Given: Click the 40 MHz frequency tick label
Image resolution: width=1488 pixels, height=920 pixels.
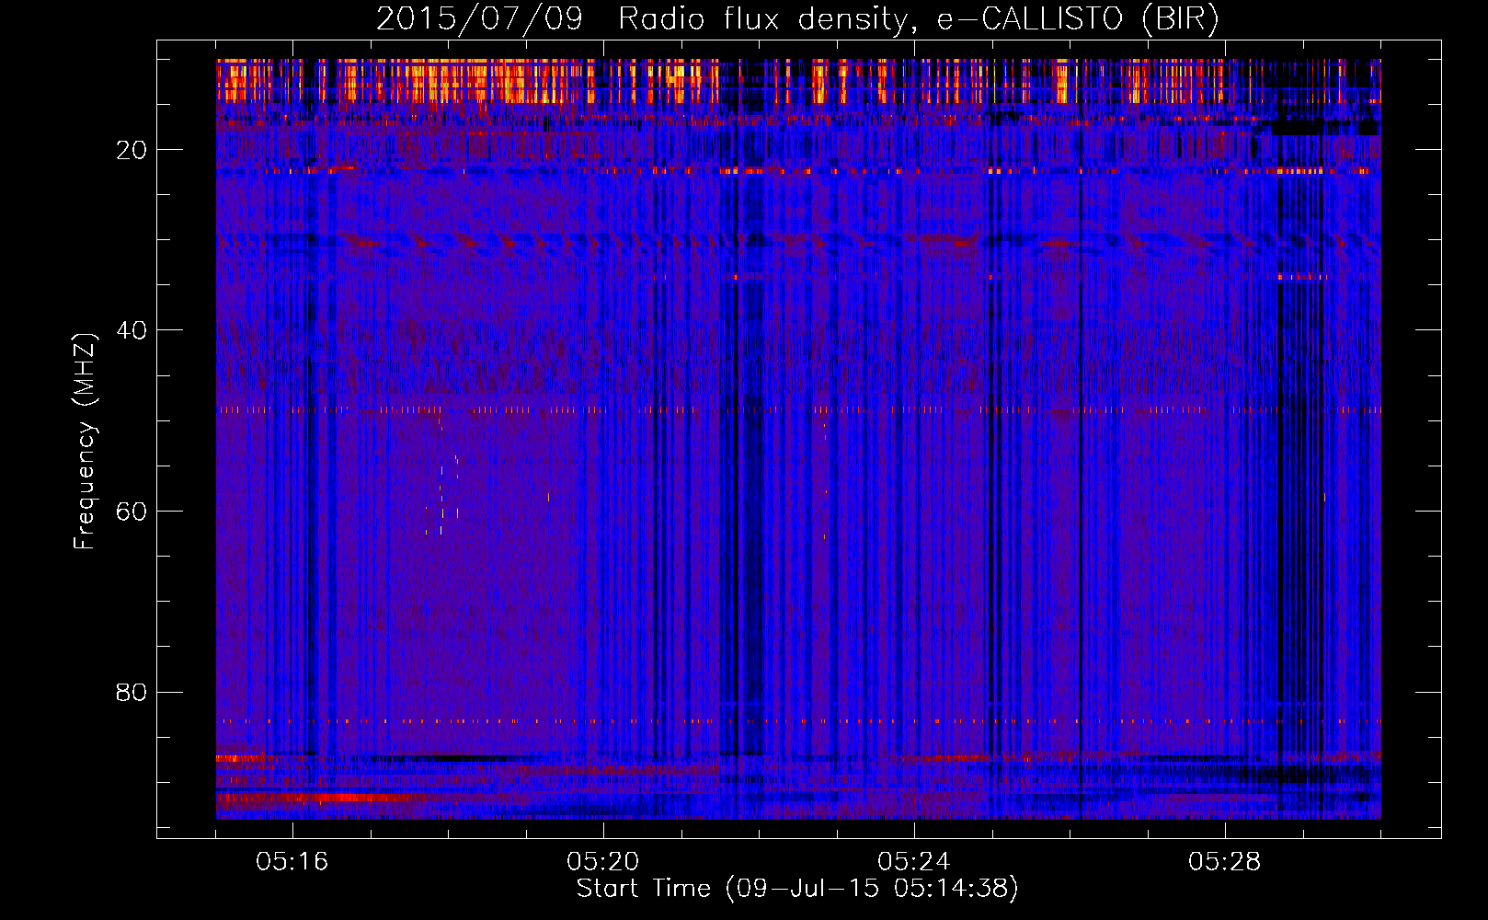Looking at the screenshot, I should point(132,330).
